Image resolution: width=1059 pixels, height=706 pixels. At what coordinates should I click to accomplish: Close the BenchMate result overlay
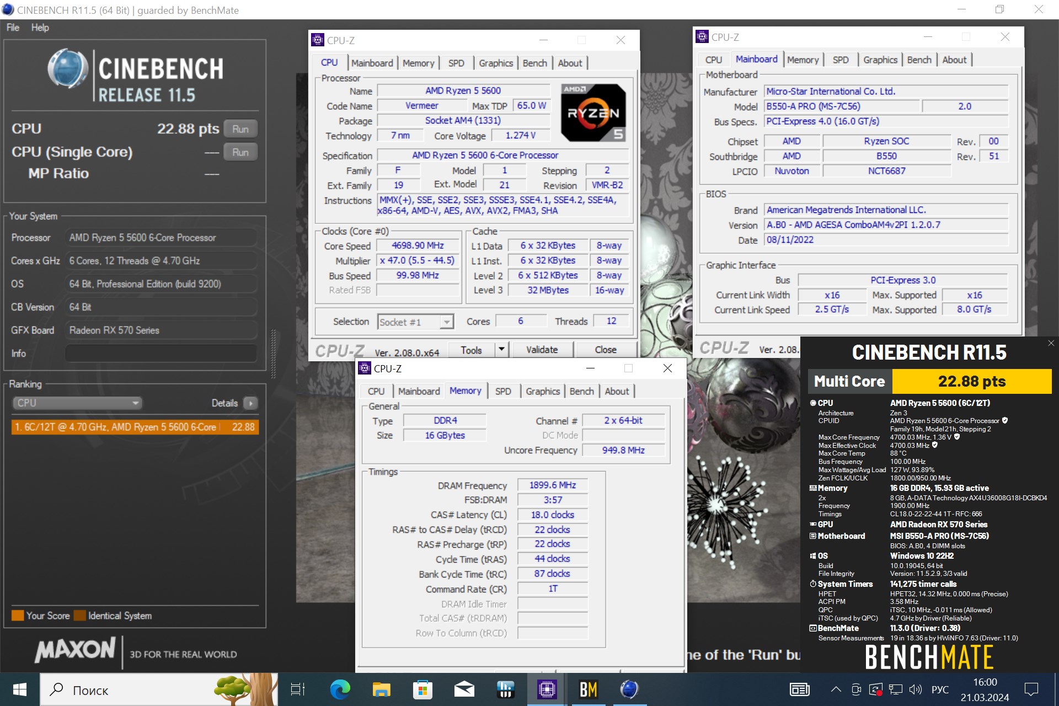(x=1051, y=343)
